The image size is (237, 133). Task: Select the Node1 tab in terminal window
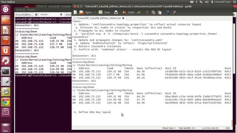44,14
